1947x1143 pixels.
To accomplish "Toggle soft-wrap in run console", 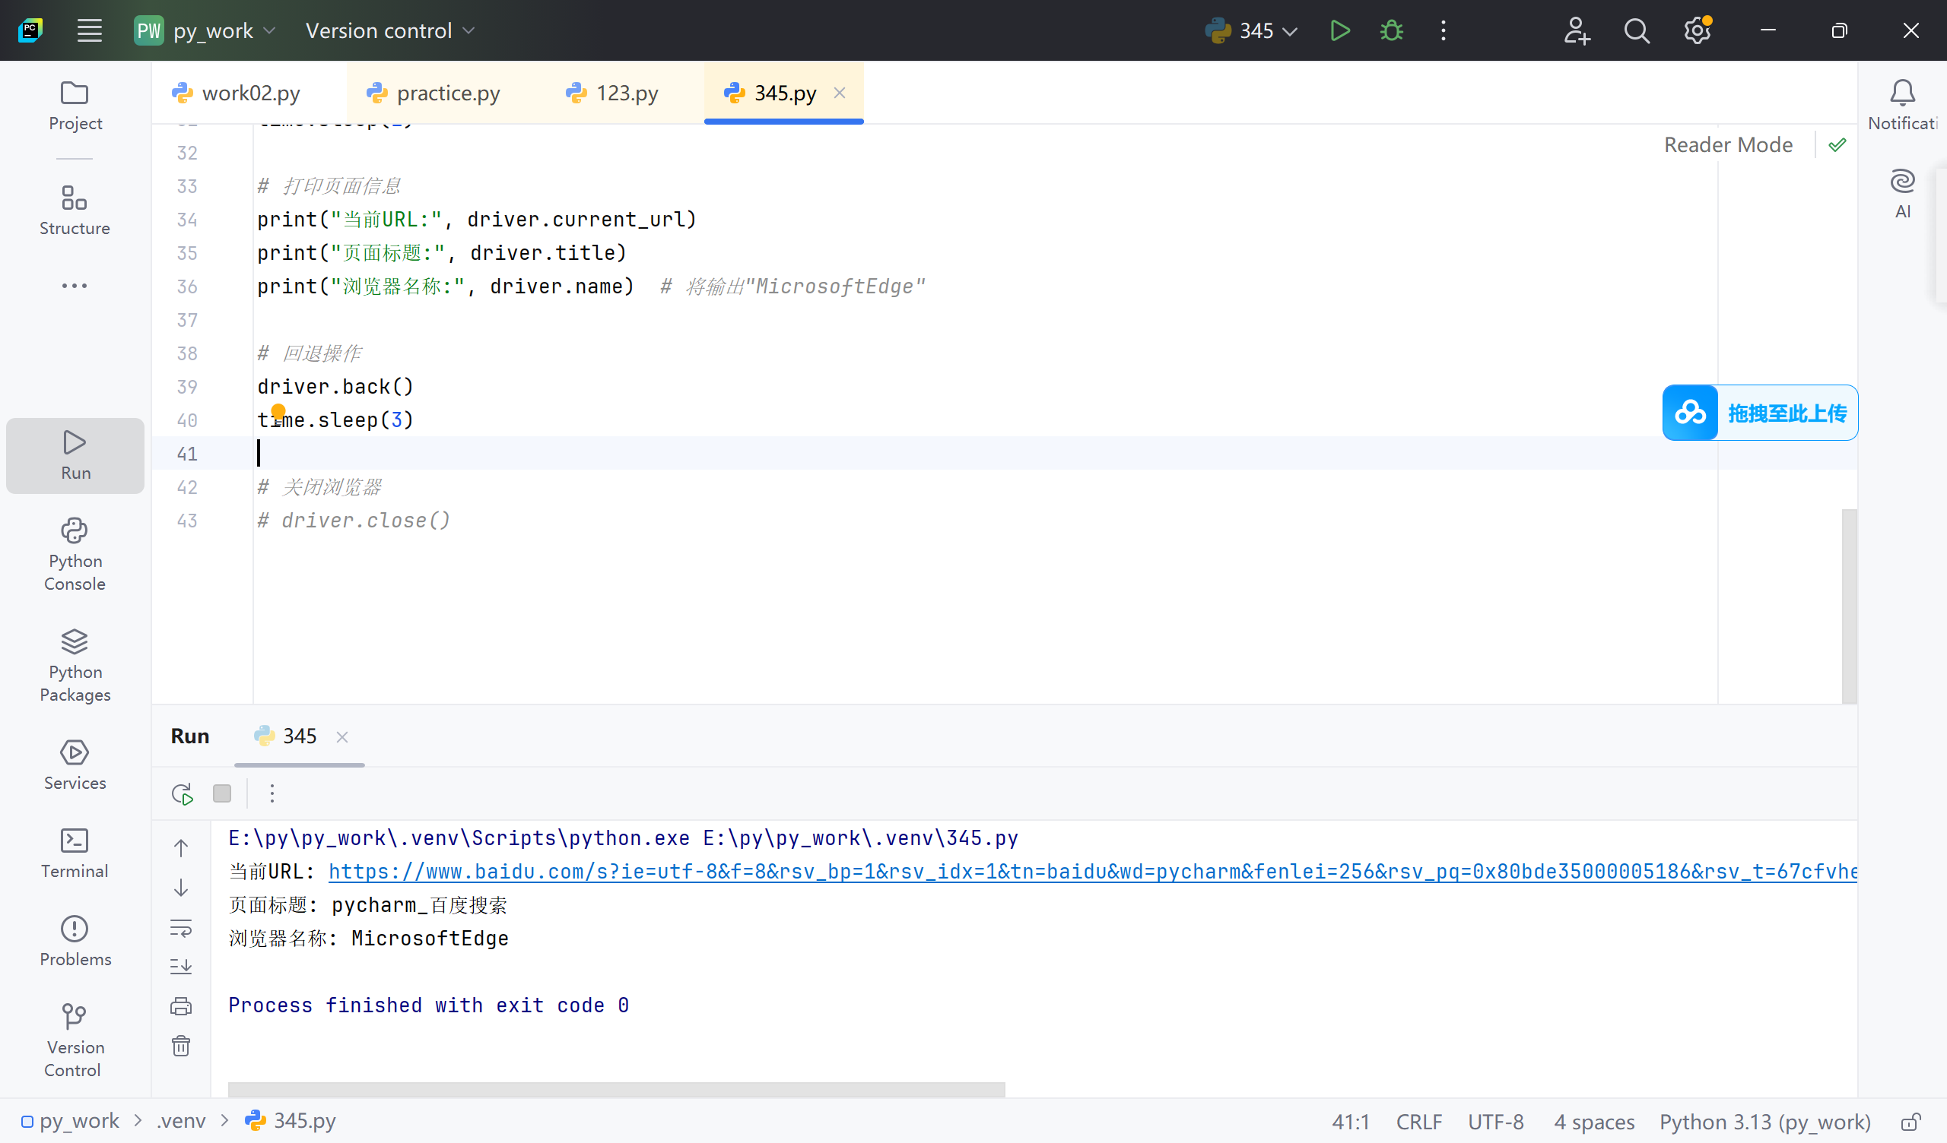I will pos(181,927).
